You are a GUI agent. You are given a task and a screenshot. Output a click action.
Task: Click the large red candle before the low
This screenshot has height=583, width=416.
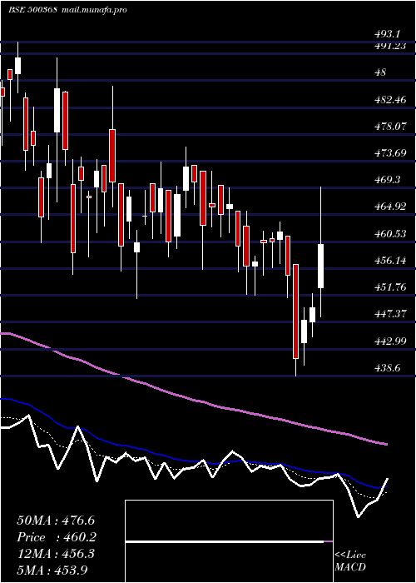tap(295, 311)
